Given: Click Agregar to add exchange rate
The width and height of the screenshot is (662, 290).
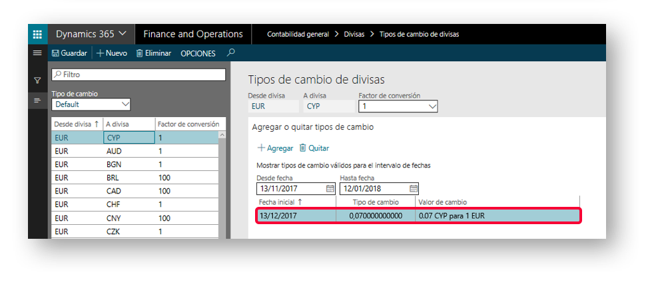Looking at the screenshot, I should pyautogui.click(x=275, y=148).
